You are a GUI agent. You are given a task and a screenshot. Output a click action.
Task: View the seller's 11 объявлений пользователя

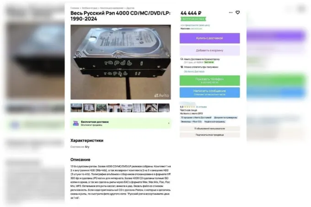click(x=209, y=128)
